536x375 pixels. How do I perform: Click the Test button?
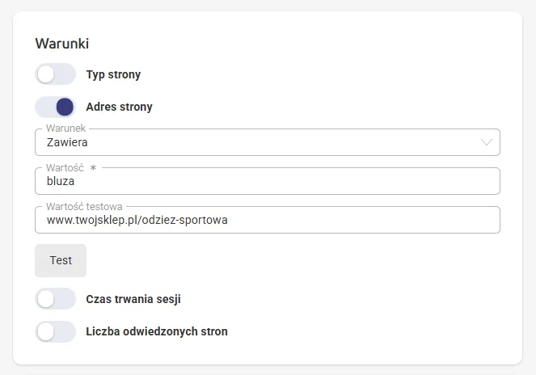pyautogui.click(x=61, y=260)
